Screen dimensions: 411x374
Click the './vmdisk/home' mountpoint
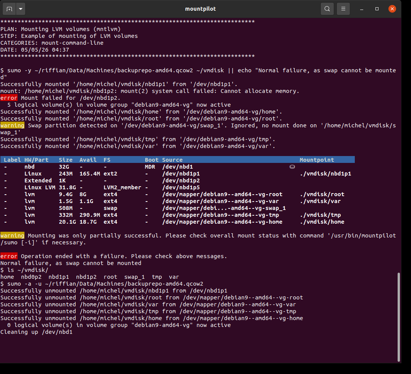tap(322, 222)
